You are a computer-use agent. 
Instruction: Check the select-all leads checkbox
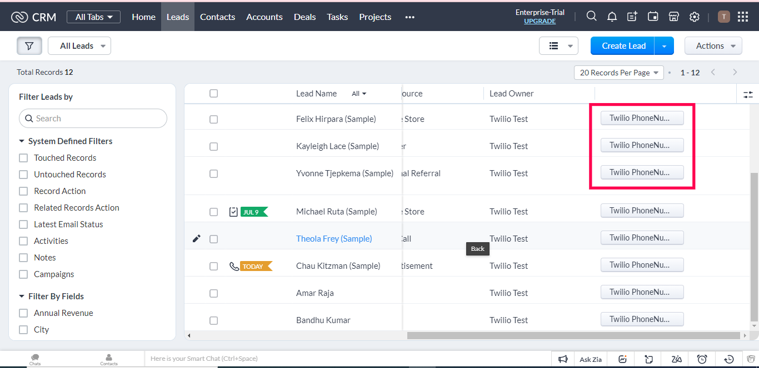[x=213, y=93]
